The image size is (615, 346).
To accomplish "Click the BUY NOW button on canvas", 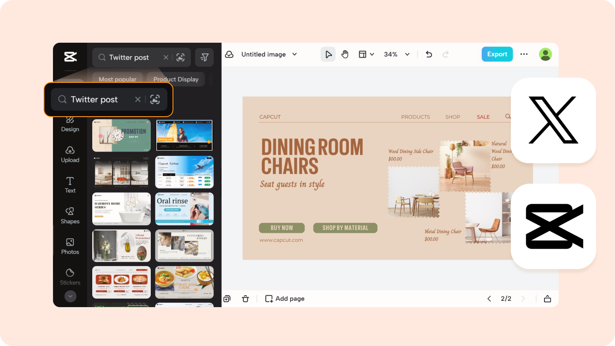I will pos(282,228).
